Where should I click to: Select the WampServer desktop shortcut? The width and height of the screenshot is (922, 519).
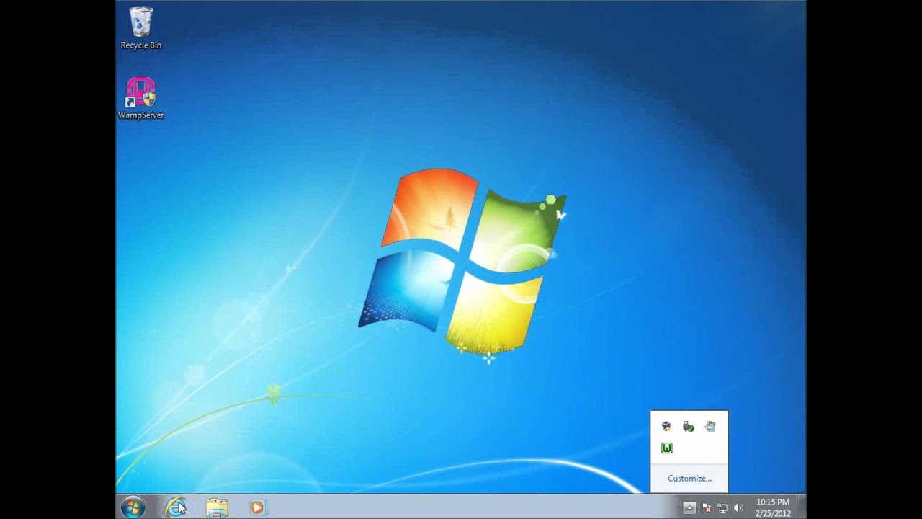[x=140, y=98]
